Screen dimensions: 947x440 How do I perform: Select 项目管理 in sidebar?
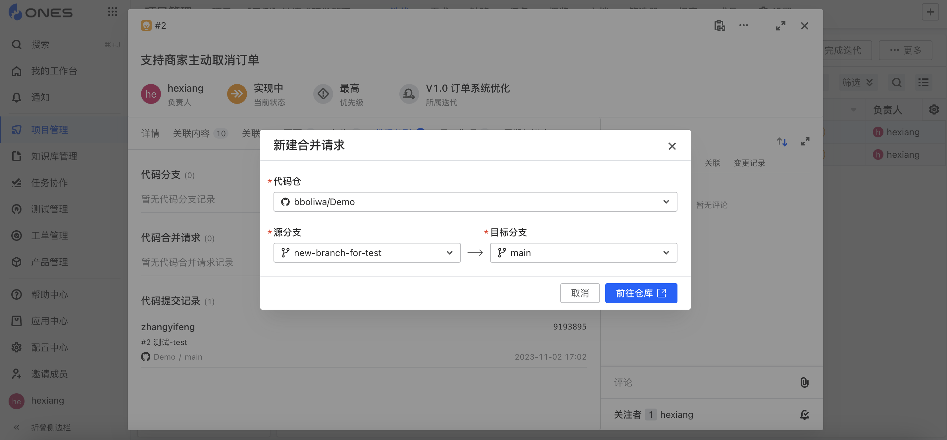[49, 130]
